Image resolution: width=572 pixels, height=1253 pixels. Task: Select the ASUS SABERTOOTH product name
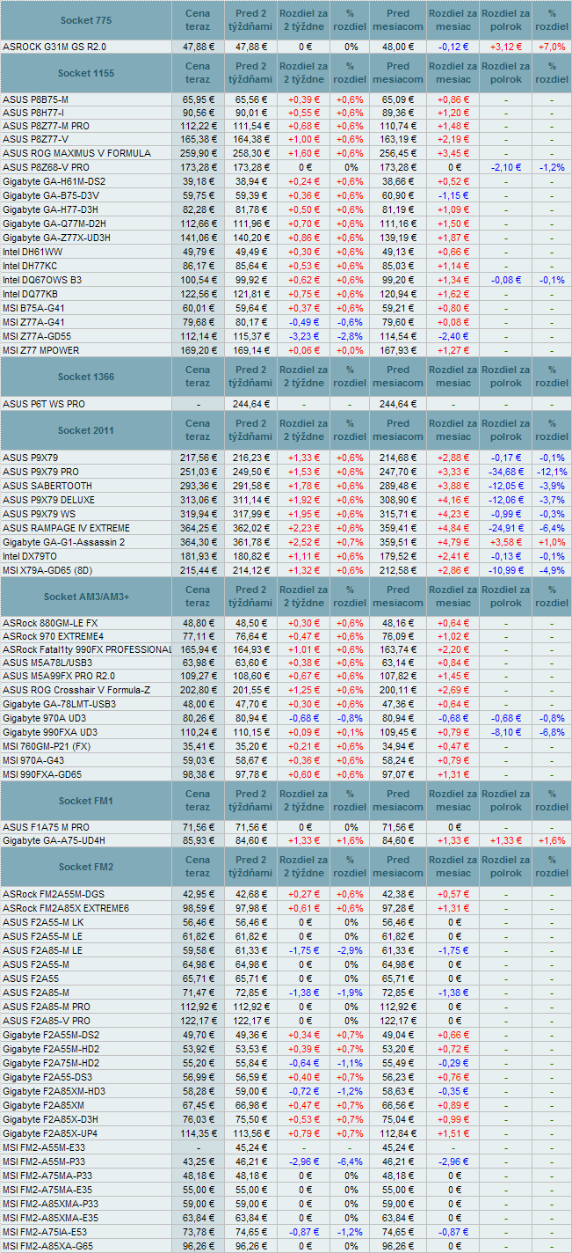tap(47, 486)
